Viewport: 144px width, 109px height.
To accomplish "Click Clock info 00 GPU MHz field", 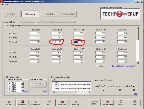I will click(35, 33).
